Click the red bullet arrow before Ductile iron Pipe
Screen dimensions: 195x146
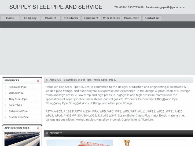6,117
